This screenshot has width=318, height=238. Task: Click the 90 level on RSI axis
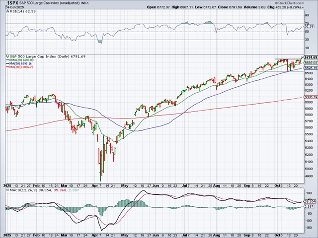[307, 15]
